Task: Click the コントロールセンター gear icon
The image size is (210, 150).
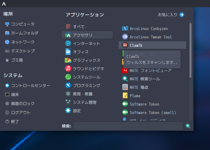Action: (x=7, y=85)
